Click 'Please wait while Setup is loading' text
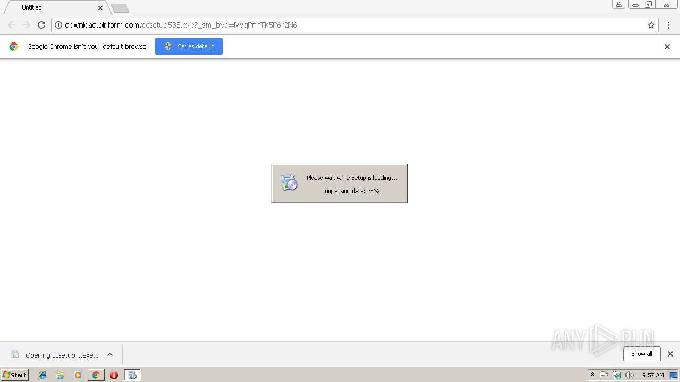The height and width of the screenshot is (382, 680). pyautogui.click(x=352, y=178)
